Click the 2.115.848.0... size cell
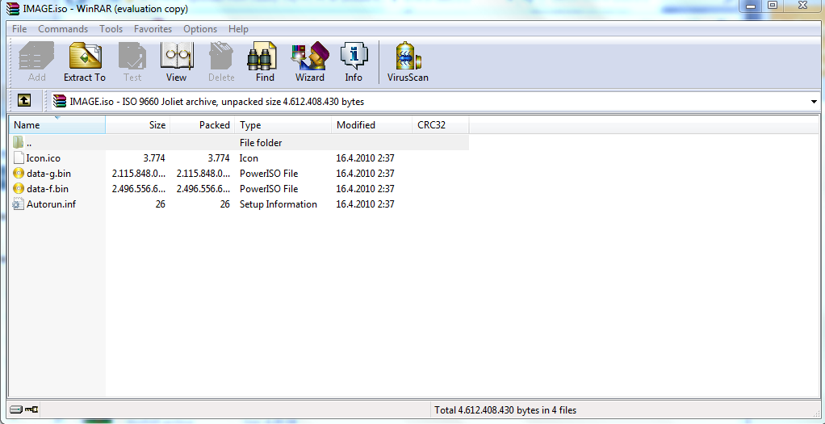Screen dimensions: 825x424 click(139, 174)
